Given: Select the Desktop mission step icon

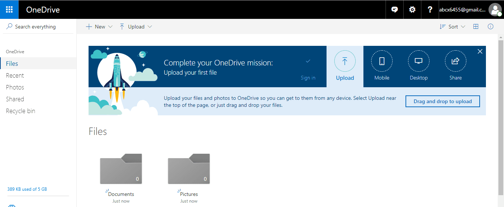Looking at the screenshot, I should [419, 61].
